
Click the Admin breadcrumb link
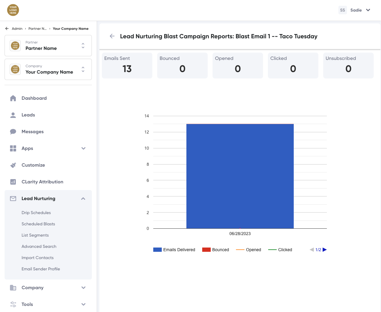point(17,29)
